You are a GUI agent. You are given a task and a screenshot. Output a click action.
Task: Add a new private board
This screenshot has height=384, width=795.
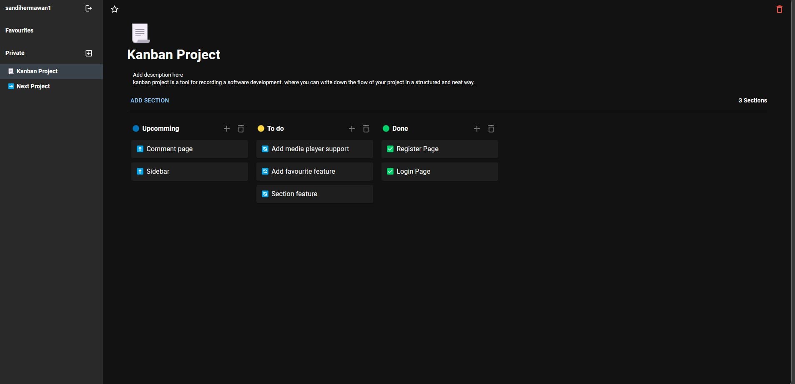(89, 53)
